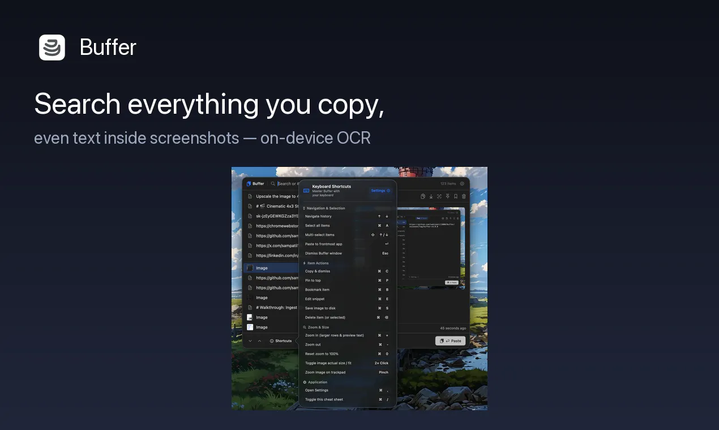Click the screenshot image preview in right pane
719x430 pixels.
pos(431,248)
